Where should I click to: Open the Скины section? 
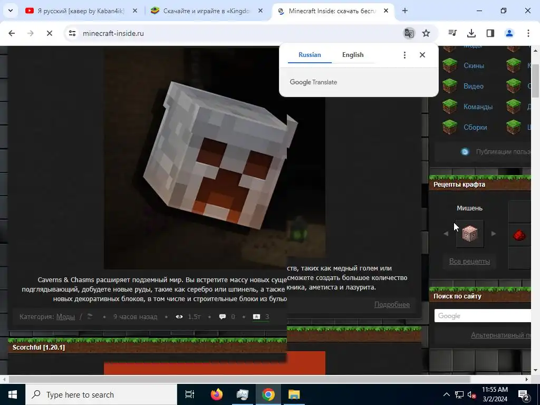pyautogui.click(x=474, y=65)
